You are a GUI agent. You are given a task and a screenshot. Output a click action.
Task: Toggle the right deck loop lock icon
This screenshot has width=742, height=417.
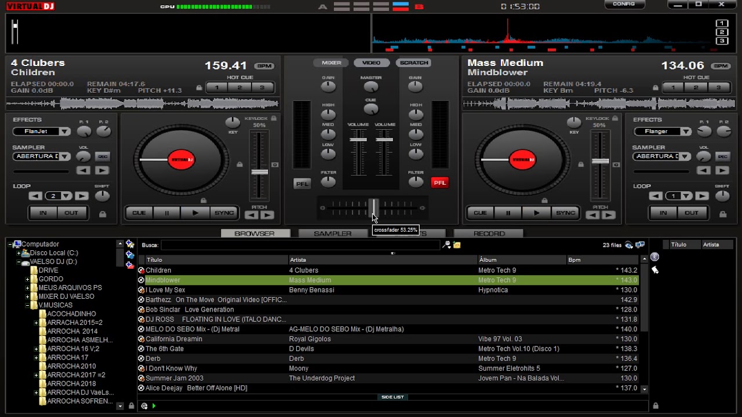tap(723, 214)
